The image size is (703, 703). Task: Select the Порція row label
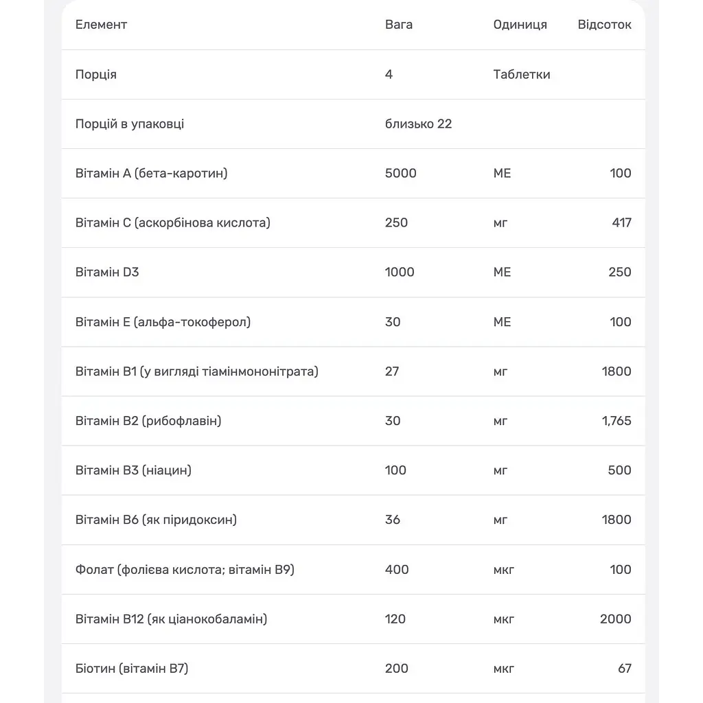click(x=96, y=74)
